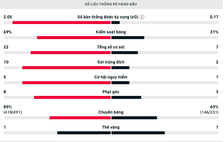Click the black yellow cards bar on right
The image size is (224, 142).
(138, 133)
